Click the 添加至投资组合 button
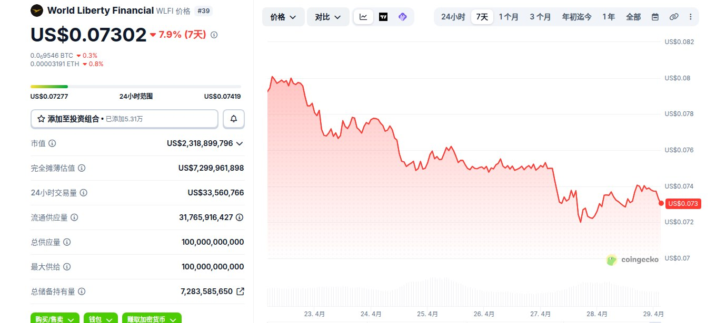 click(x=124, y=119)
